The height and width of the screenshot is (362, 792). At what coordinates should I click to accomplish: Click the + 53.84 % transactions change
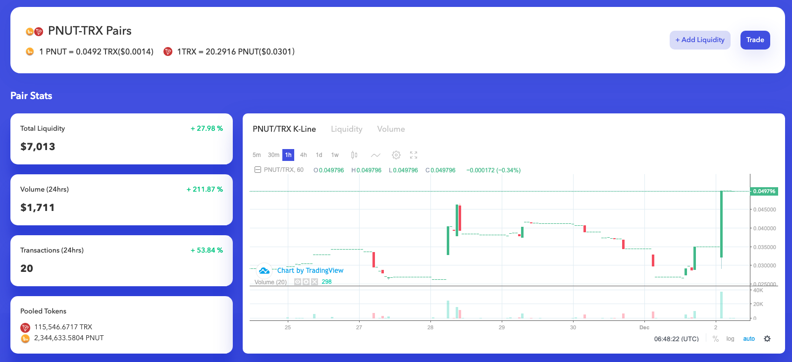[207, 250]
